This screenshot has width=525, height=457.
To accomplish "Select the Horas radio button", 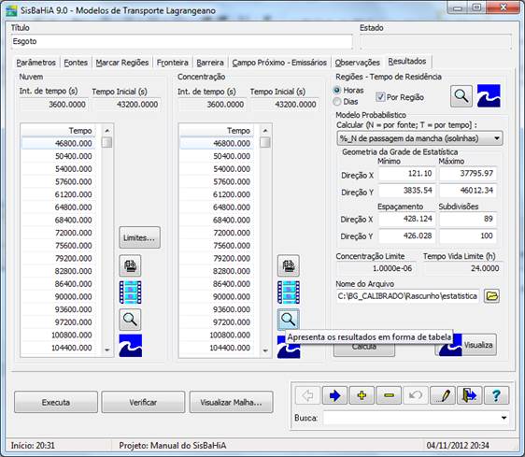I will [x=337, y=90].
